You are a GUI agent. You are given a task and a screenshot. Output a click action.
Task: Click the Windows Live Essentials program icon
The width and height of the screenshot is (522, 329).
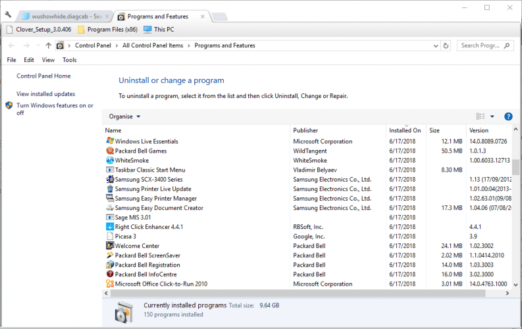coord(110,141)
